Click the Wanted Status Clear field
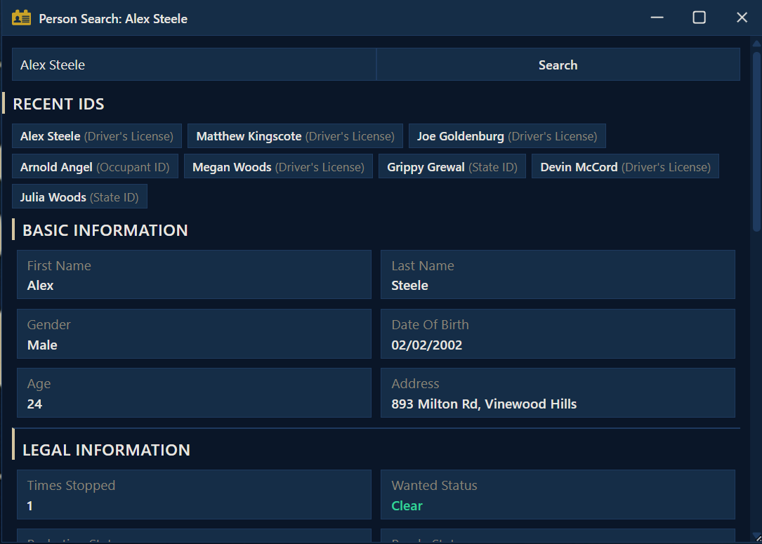Viewport: 762px width, 544px height. pos(558,495)
